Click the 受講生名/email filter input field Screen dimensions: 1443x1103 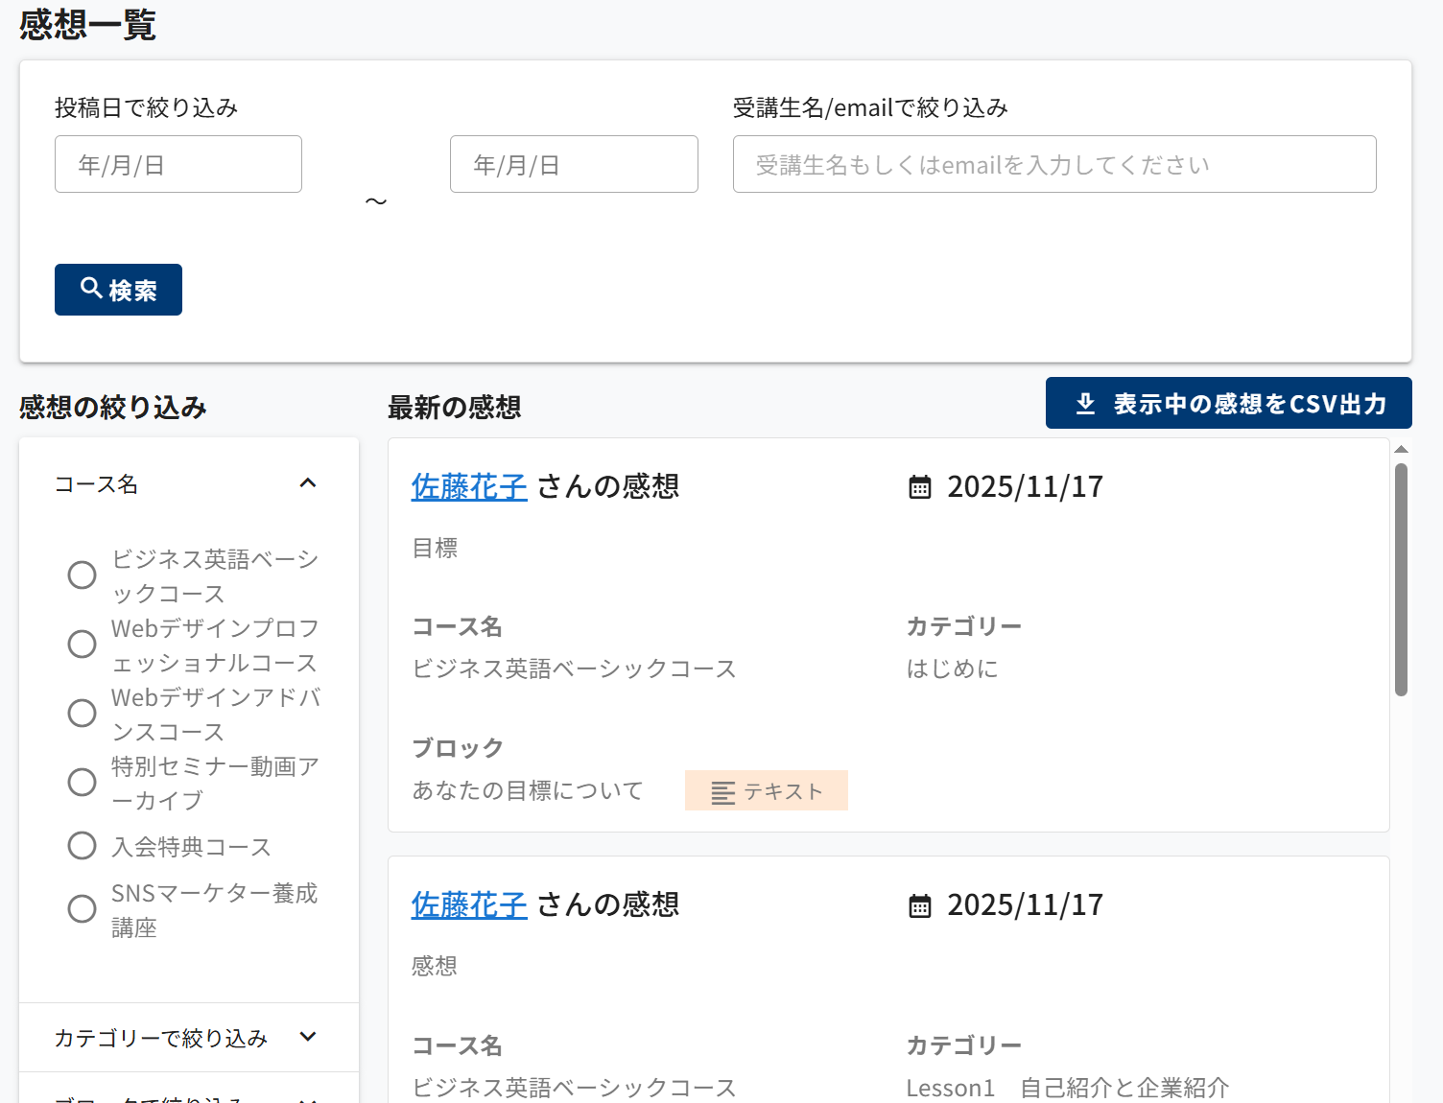pos(1053,165)
